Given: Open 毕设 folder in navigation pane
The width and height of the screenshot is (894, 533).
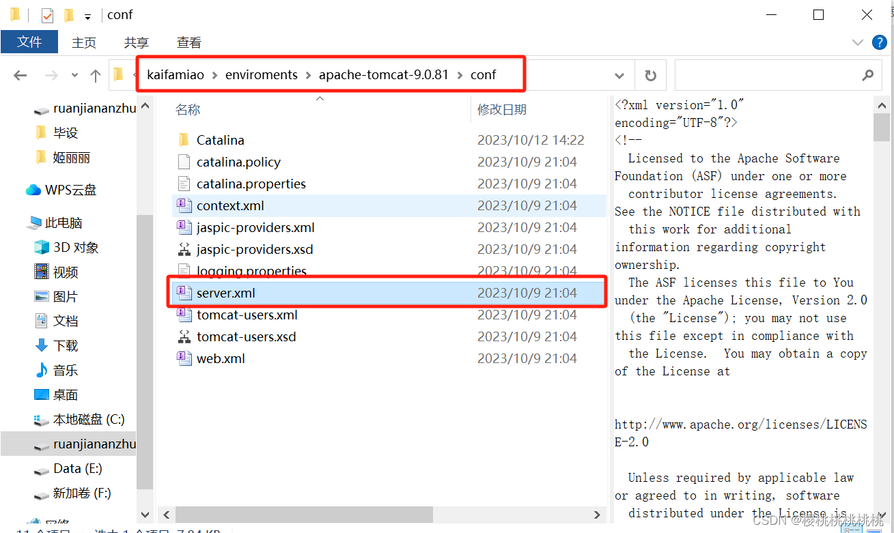Looking at the screenshot, I should (66, 133).
